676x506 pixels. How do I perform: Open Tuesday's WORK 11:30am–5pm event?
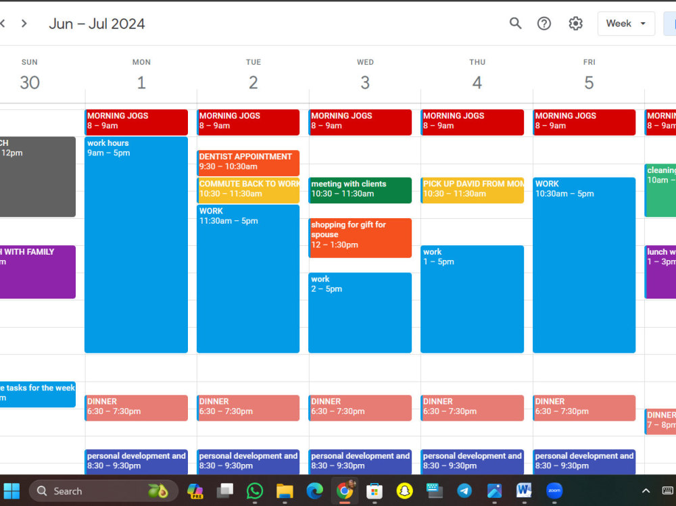[248, 279]
